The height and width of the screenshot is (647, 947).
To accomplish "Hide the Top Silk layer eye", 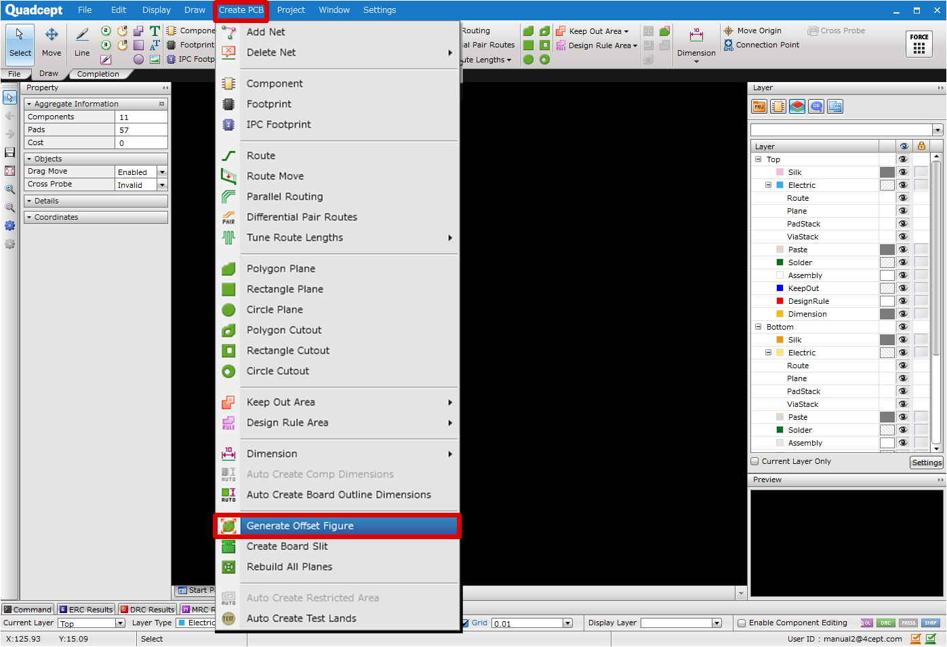I will (903, 172).
